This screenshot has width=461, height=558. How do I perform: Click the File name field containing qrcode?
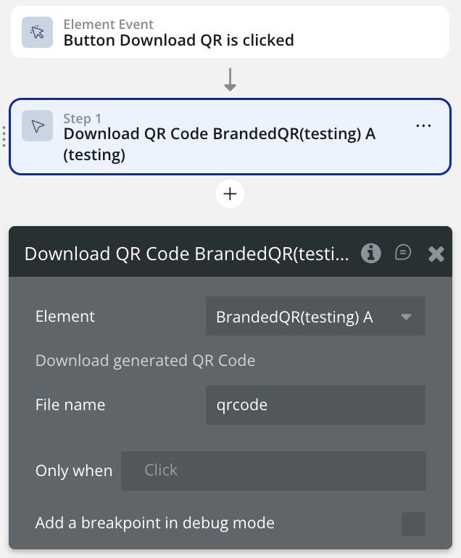315,405
